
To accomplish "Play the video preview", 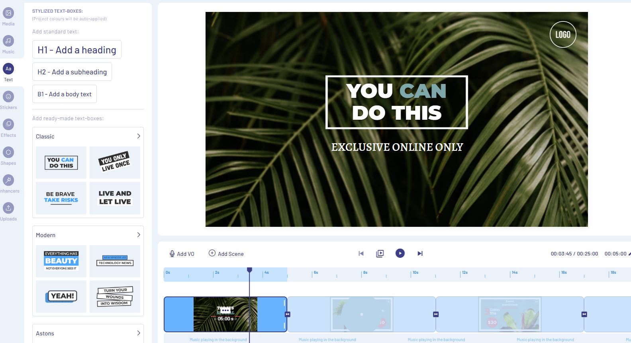I will point(400,253).
